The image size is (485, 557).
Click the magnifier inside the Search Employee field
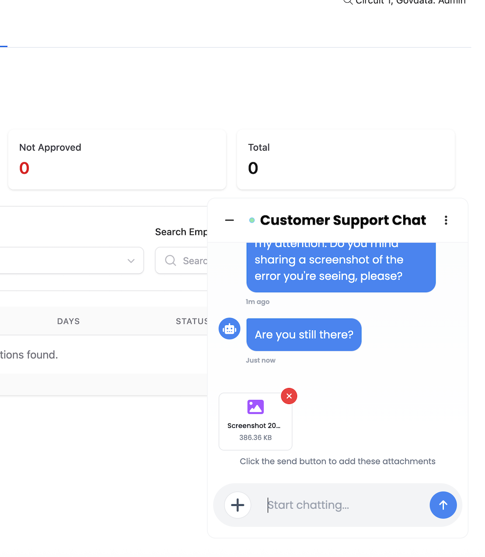170,260
